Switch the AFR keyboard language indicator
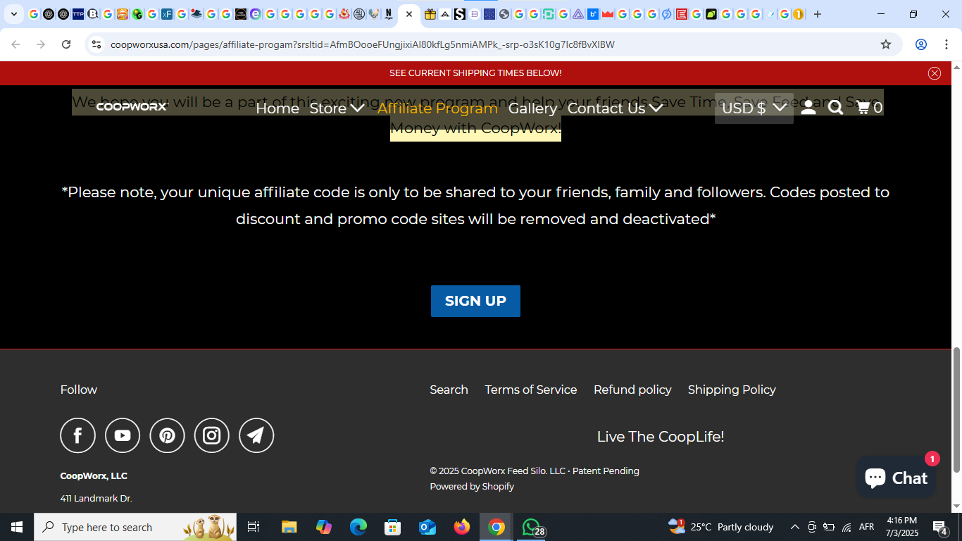The height and width of the screenshot is (541, 962). pos(867,527)
